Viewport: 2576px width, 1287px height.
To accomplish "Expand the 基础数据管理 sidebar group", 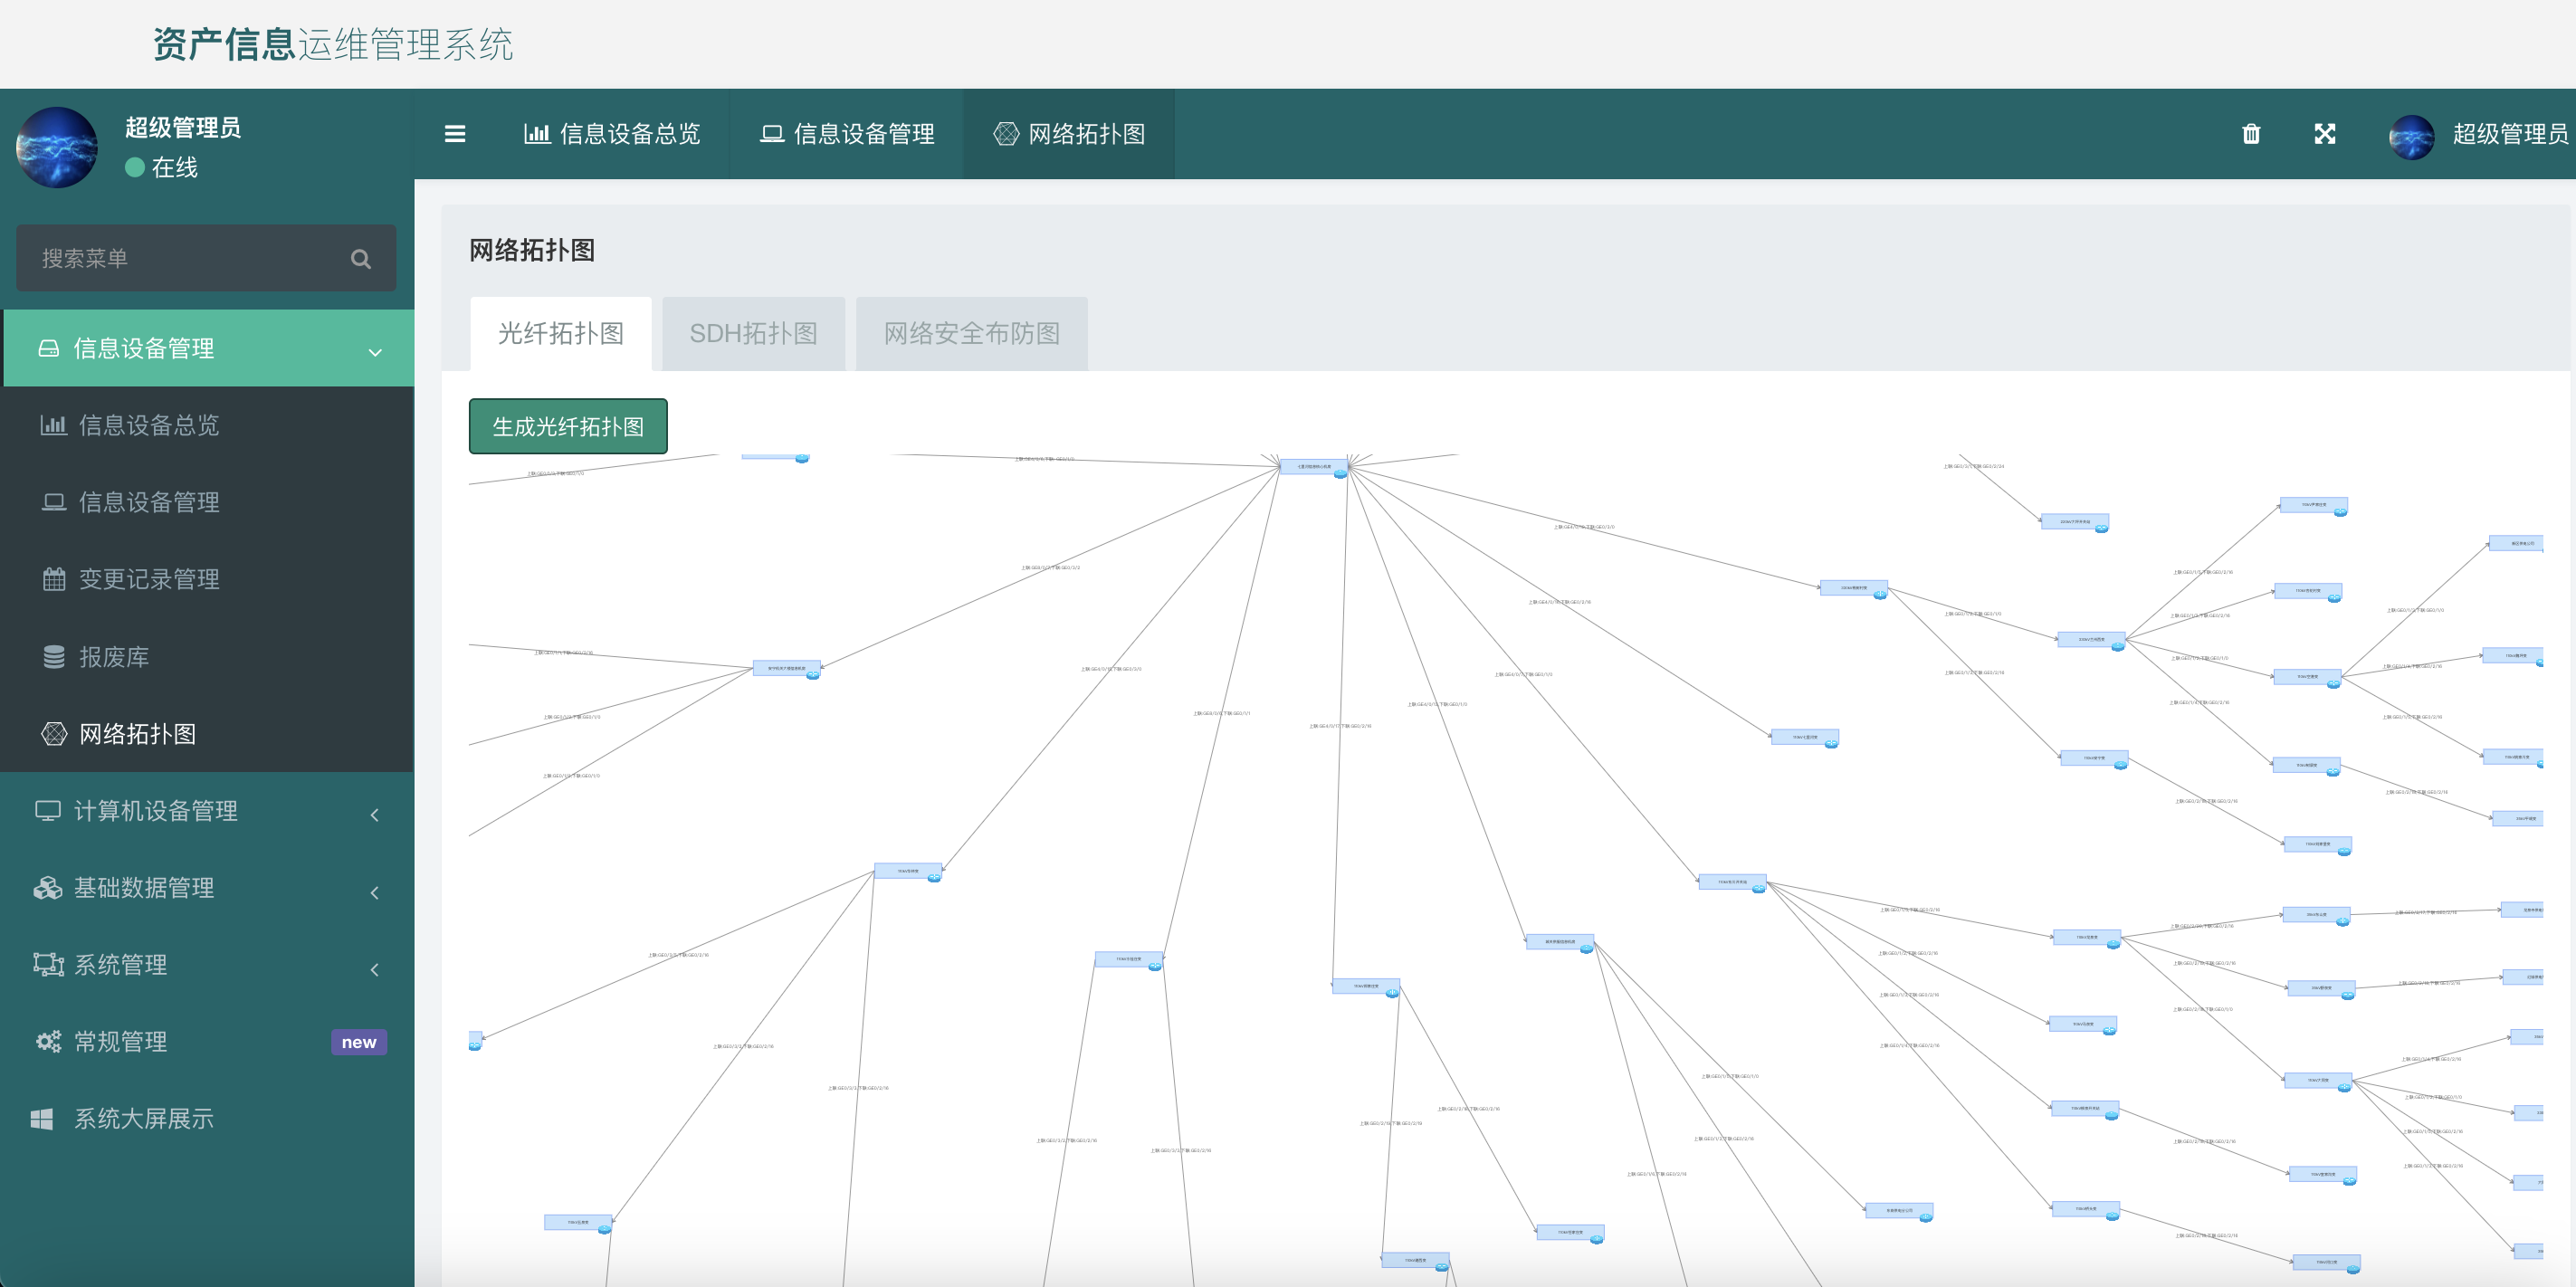I will [x=208, y=888].
